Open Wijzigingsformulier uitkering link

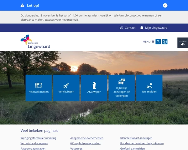click(38, 138)
